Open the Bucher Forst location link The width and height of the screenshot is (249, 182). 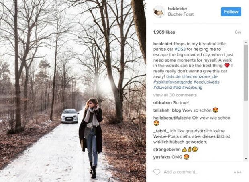[x=181, y=14]
